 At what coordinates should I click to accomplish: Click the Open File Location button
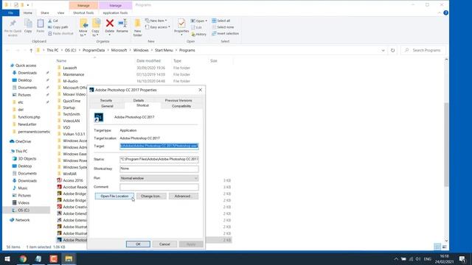tap(114, 197)
